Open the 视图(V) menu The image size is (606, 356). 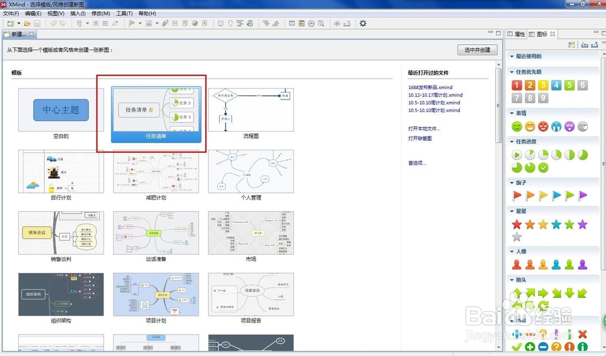(56, 13)
